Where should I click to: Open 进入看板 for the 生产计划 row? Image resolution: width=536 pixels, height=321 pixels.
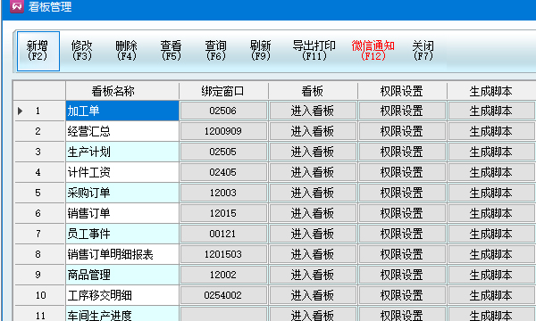coord(313,152)
